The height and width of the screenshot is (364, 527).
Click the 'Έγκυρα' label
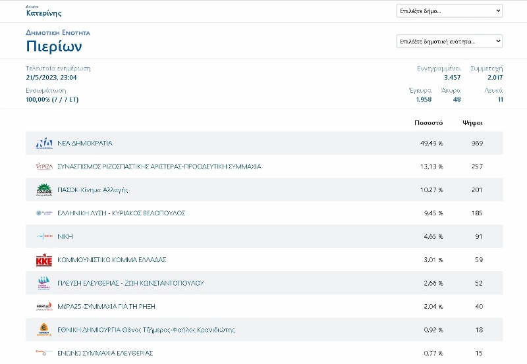[420, 91]
